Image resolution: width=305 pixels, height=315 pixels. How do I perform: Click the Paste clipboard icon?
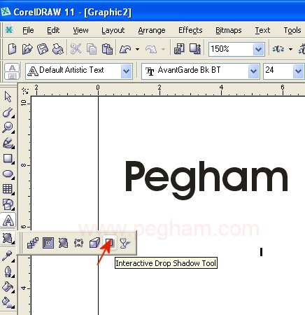click(x=107, y=49)
